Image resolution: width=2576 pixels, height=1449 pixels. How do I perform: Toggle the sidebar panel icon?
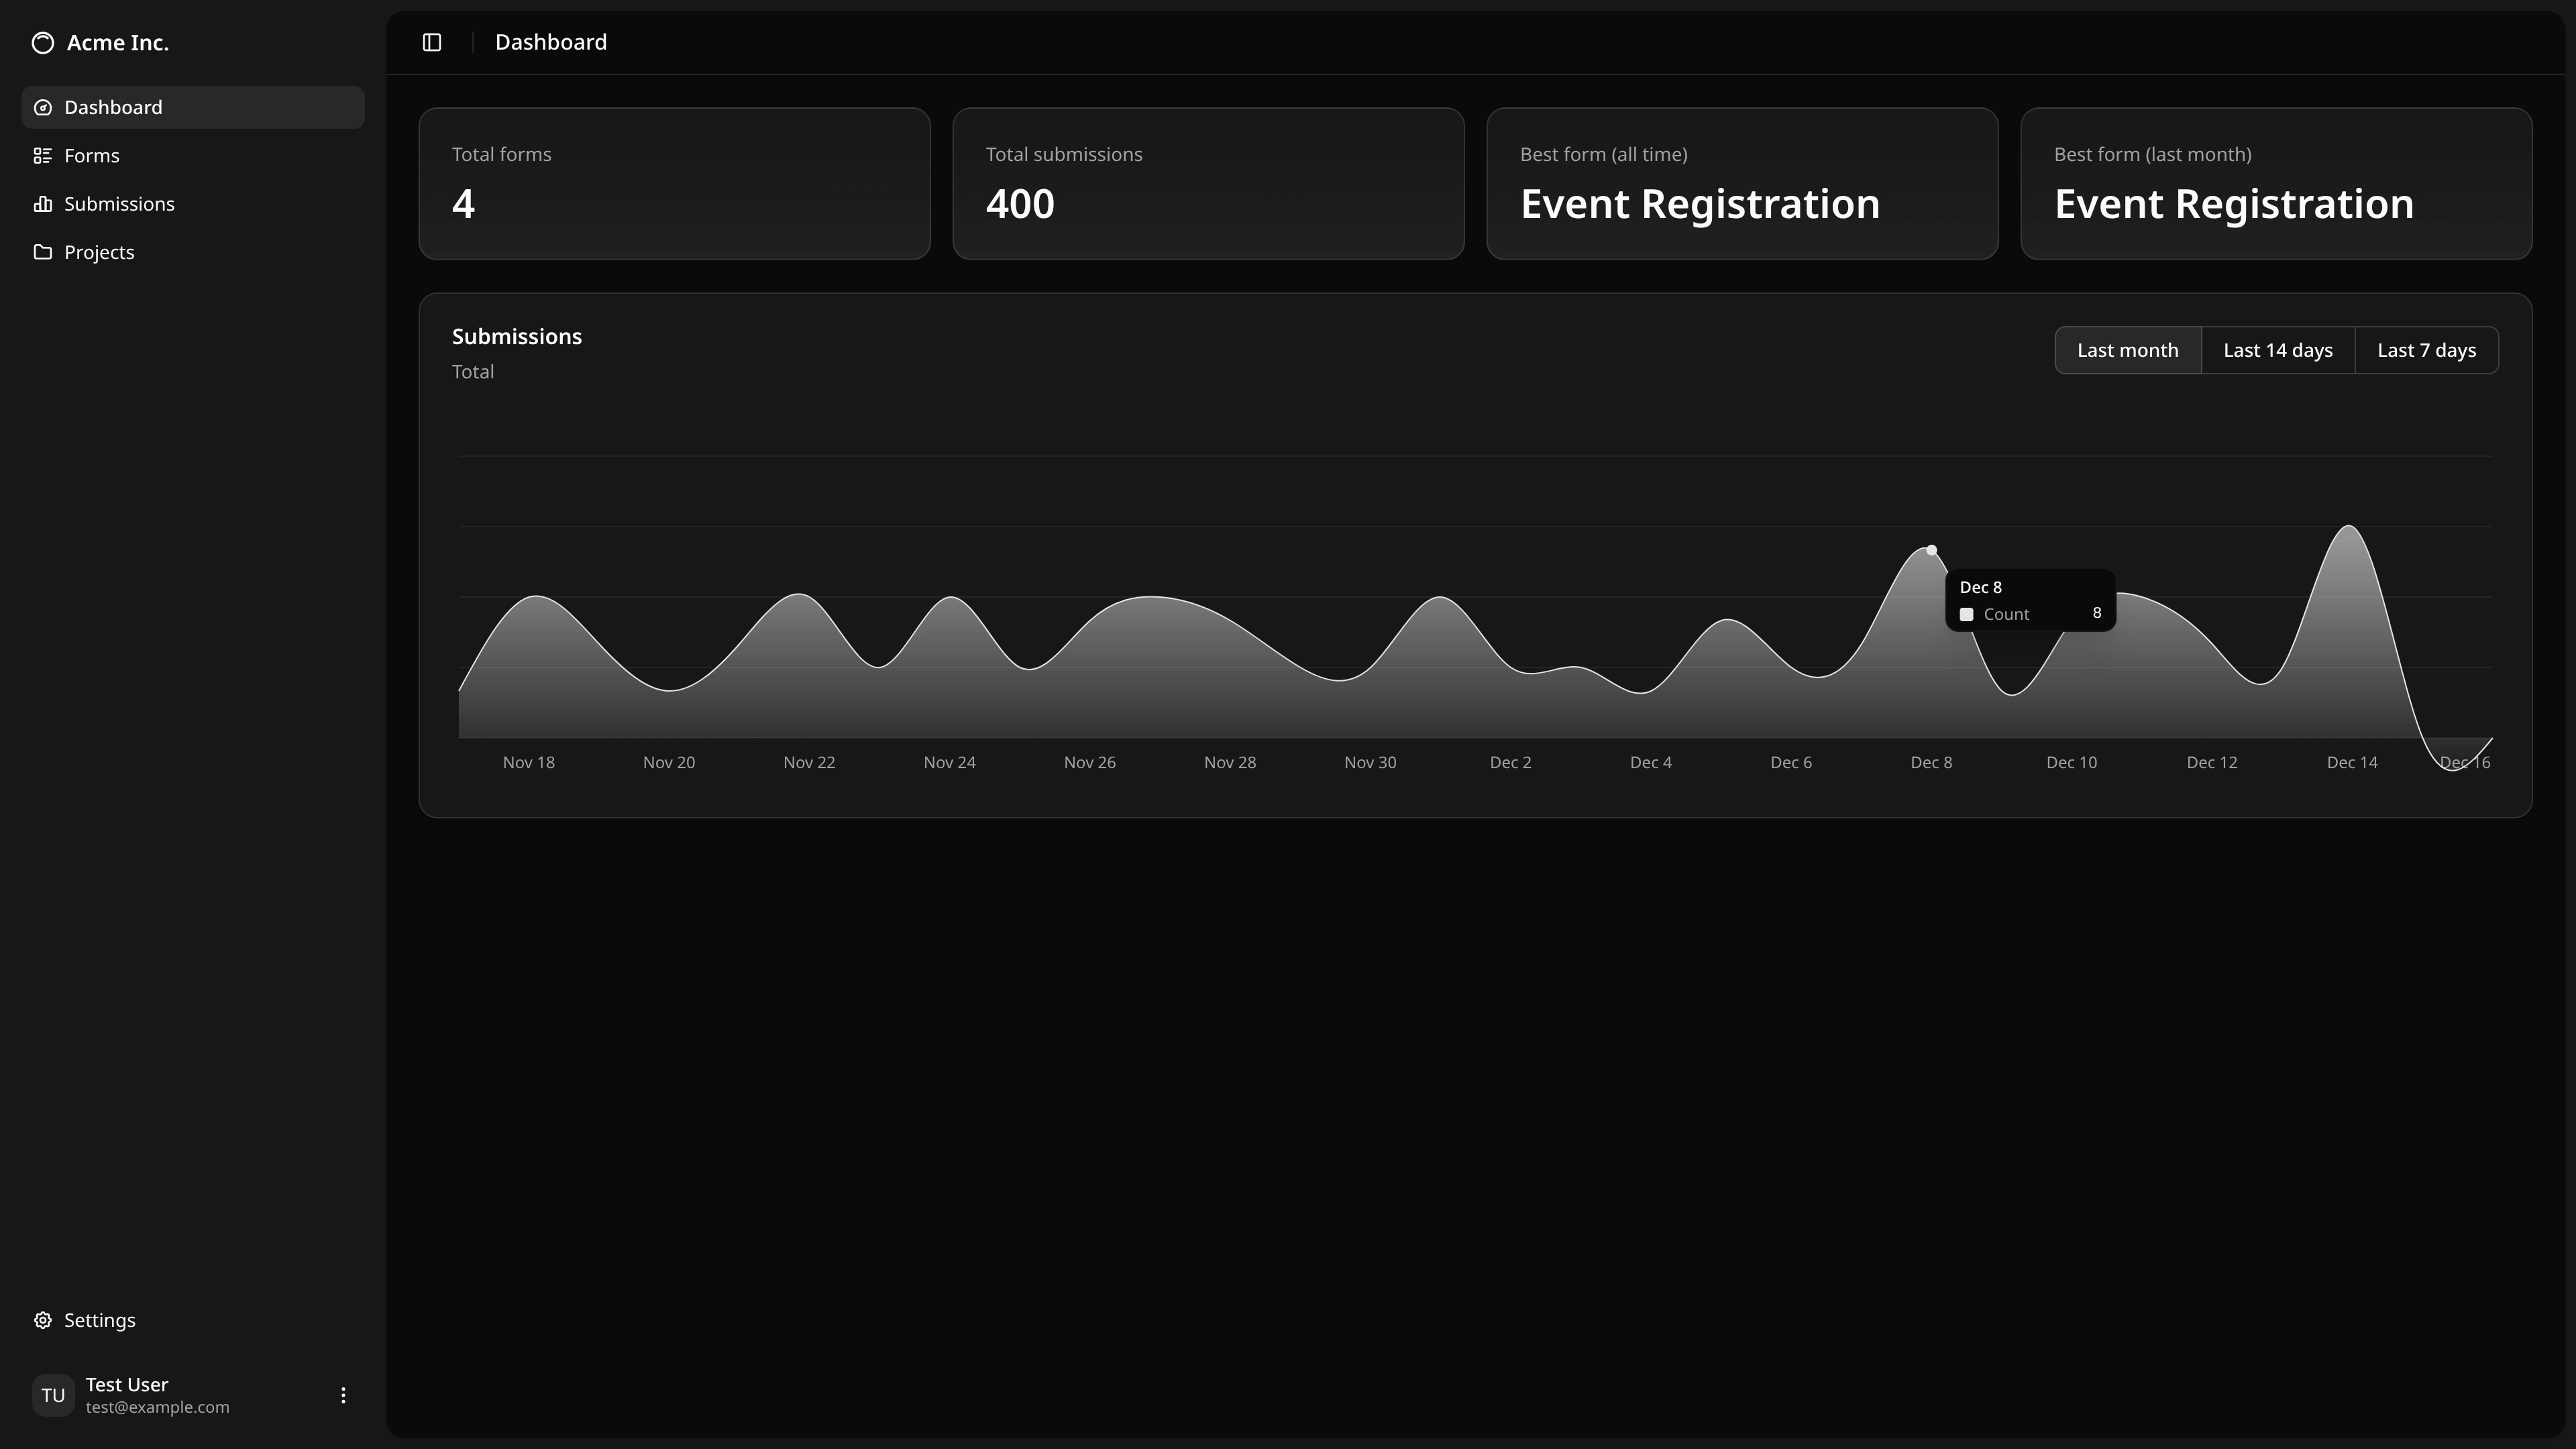[x=432, y=43]
